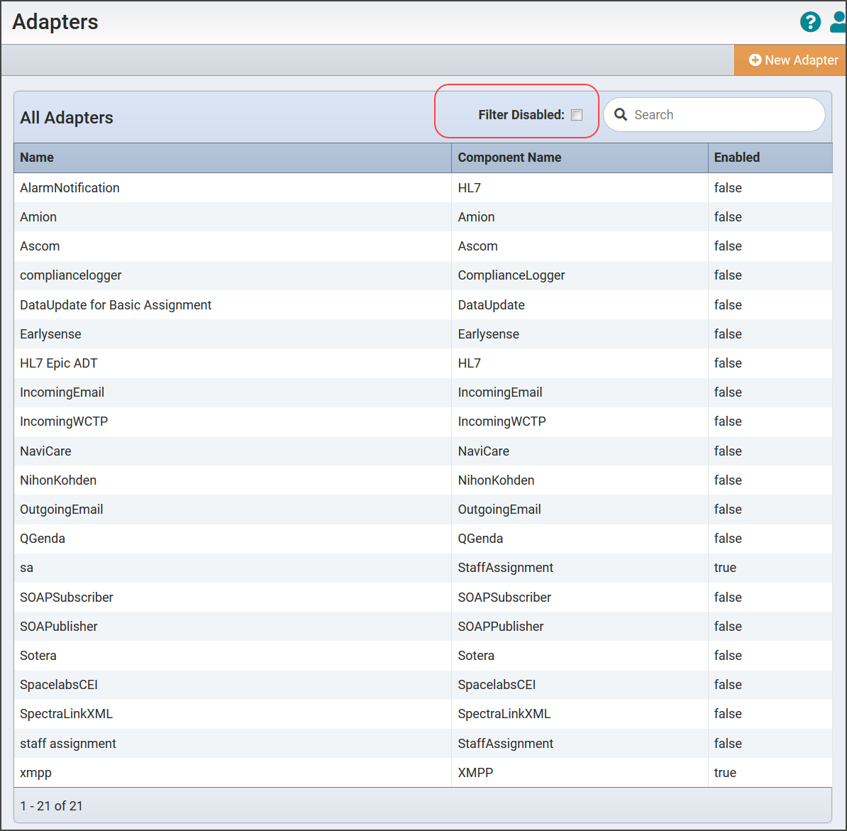Open the staff assignment adapter
The image size is (847, 831).
click(68, 744)
